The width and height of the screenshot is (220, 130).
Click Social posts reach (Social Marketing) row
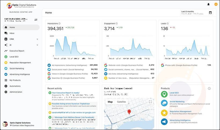[x=72, y=69]
